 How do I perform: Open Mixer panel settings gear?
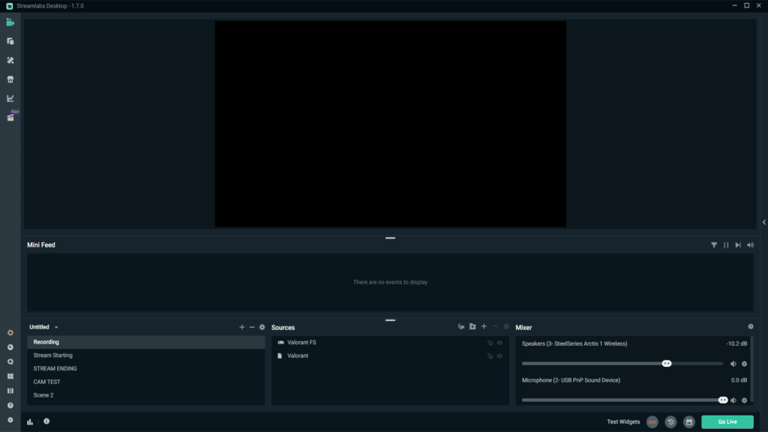(x=751, y=327)
